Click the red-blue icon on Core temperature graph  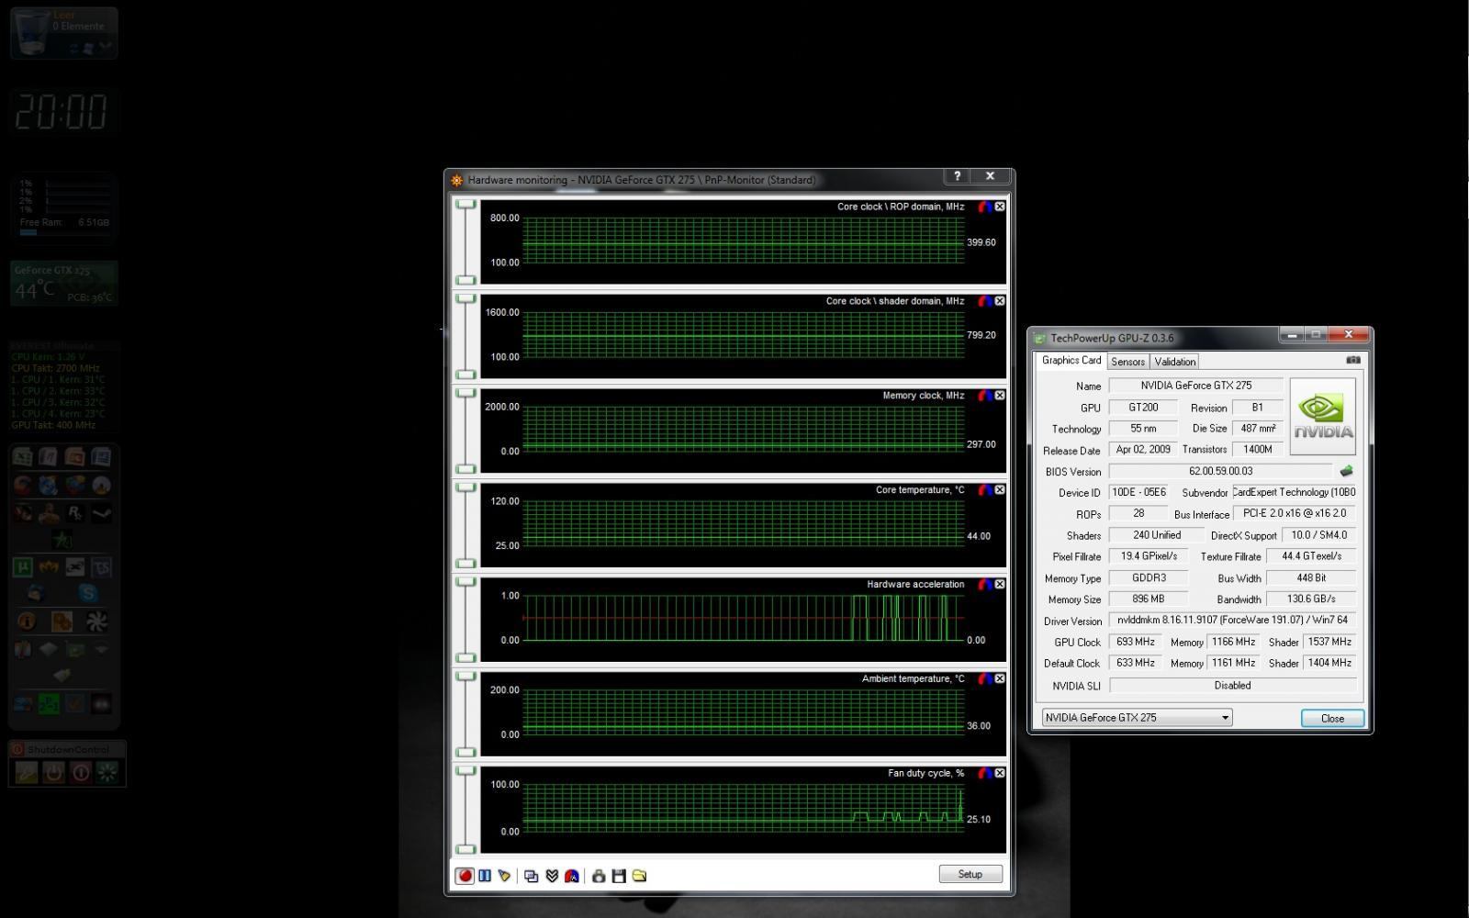984,490
